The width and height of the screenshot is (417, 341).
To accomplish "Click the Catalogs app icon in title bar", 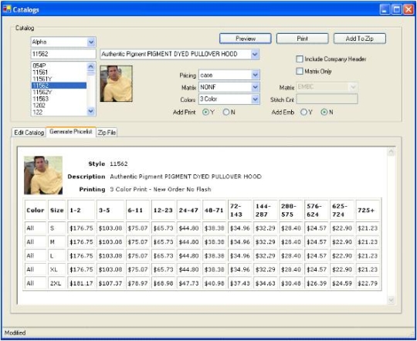I will (7, 9).
